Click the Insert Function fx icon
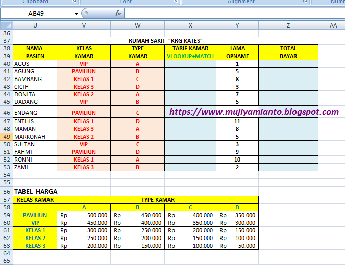 point(118,13)
